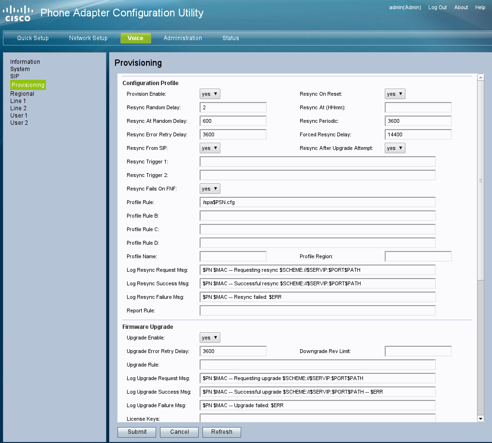Open the Help link

(480, 8)
